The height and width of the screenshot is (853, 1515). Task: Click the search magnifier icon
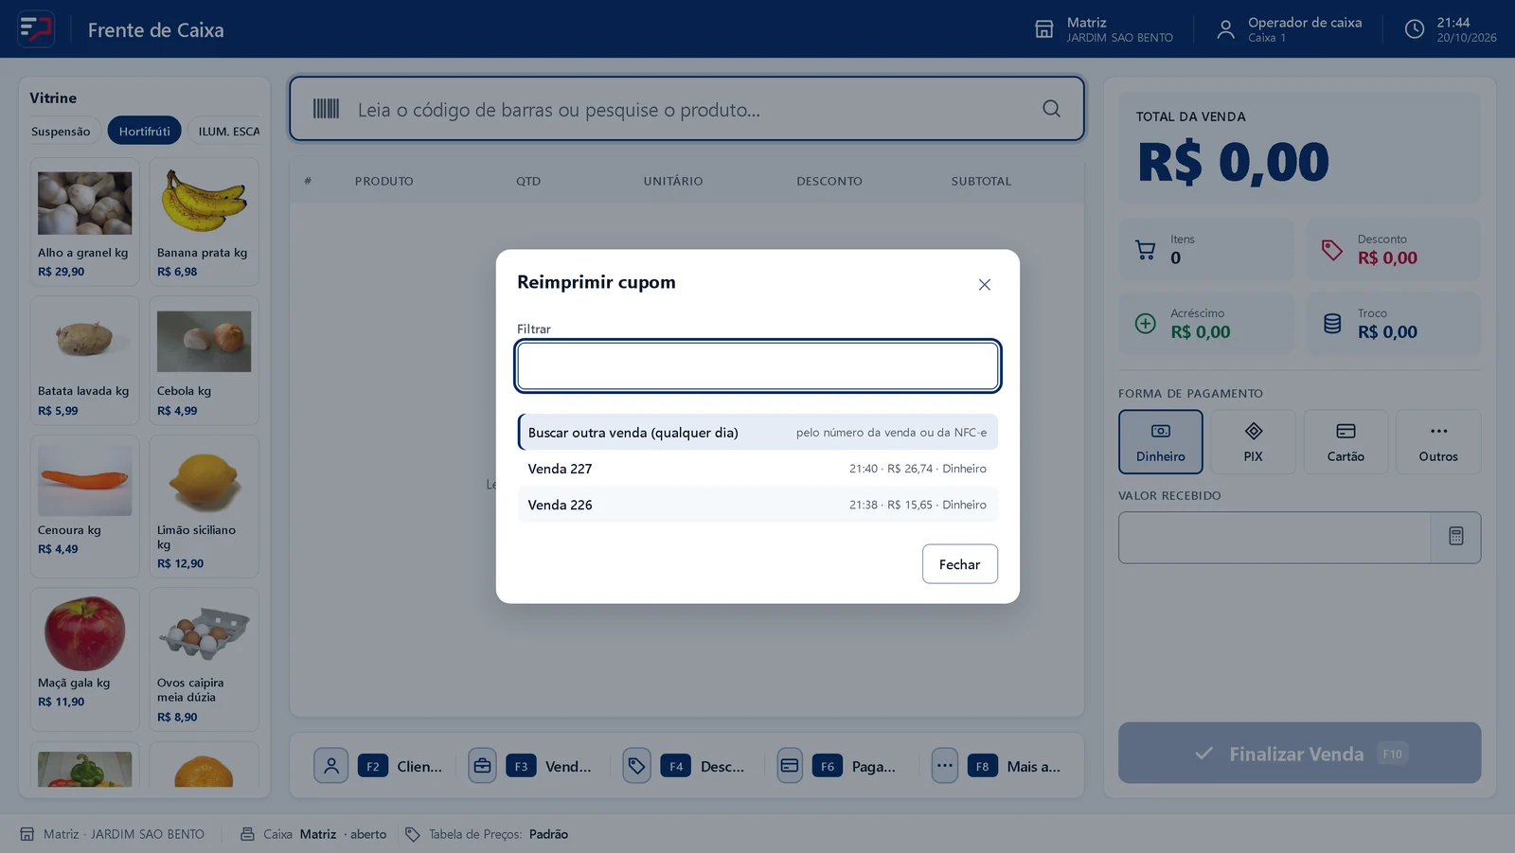tap(1051, 109)
